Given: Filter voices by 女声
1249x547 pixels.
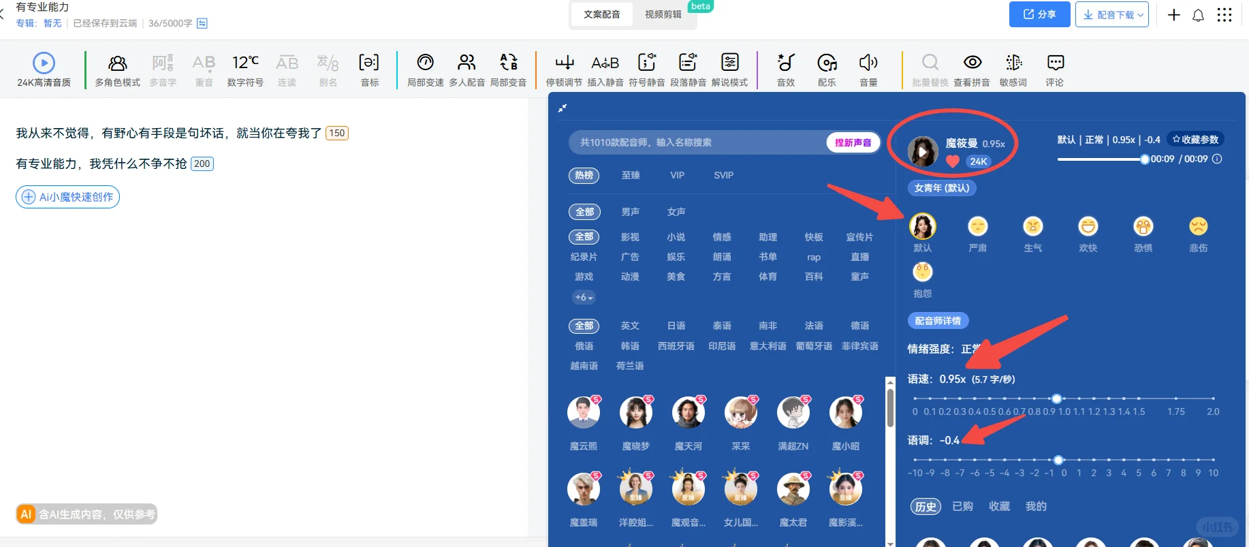Looking at the screenshot, I should pos(676,212).
